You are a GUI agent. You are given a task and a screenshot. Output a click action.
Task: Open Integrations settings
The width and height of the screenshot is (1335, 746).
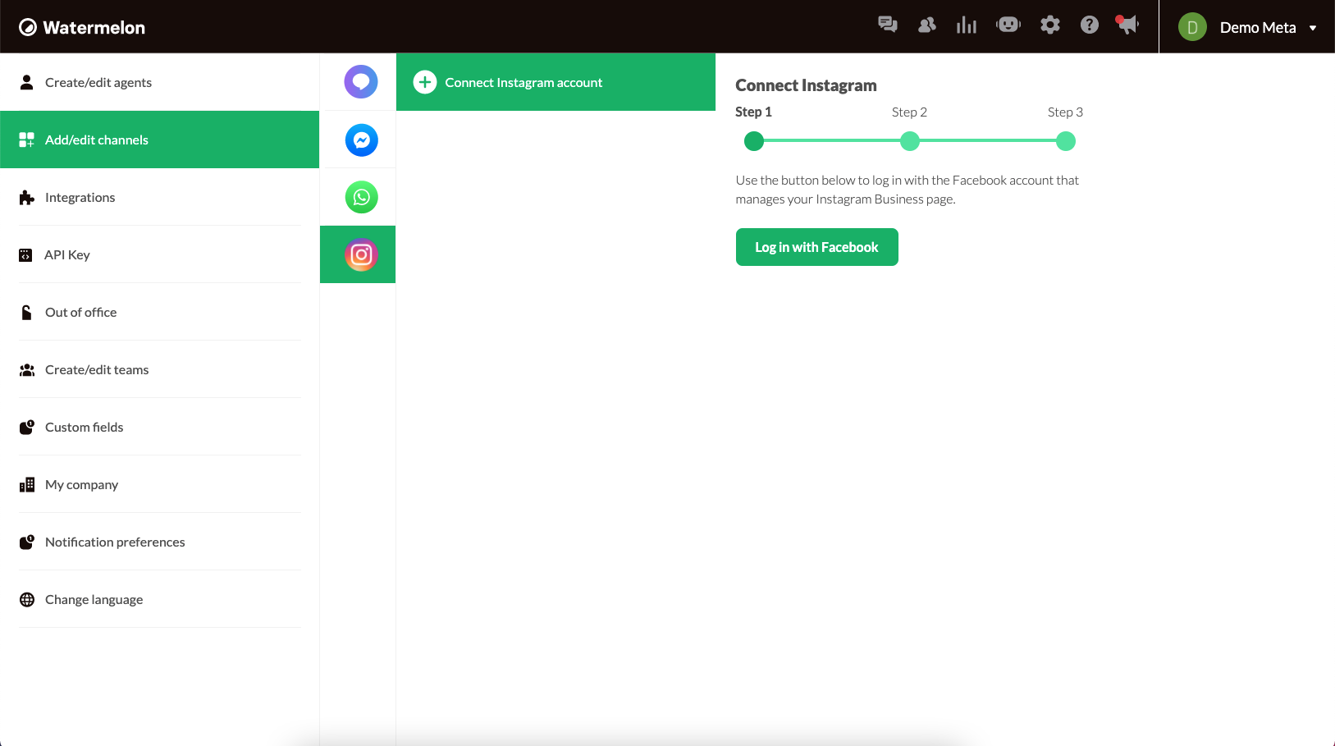coord(160,197)
